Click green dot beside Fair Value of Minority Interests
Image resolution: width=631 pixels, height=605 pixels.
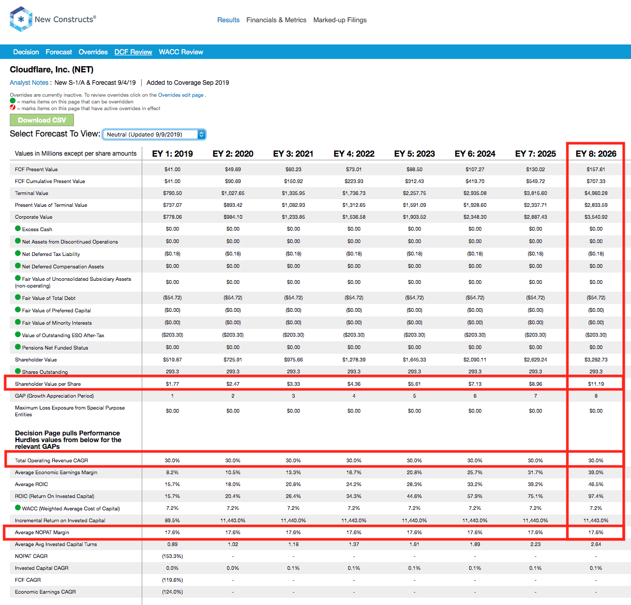18,322
